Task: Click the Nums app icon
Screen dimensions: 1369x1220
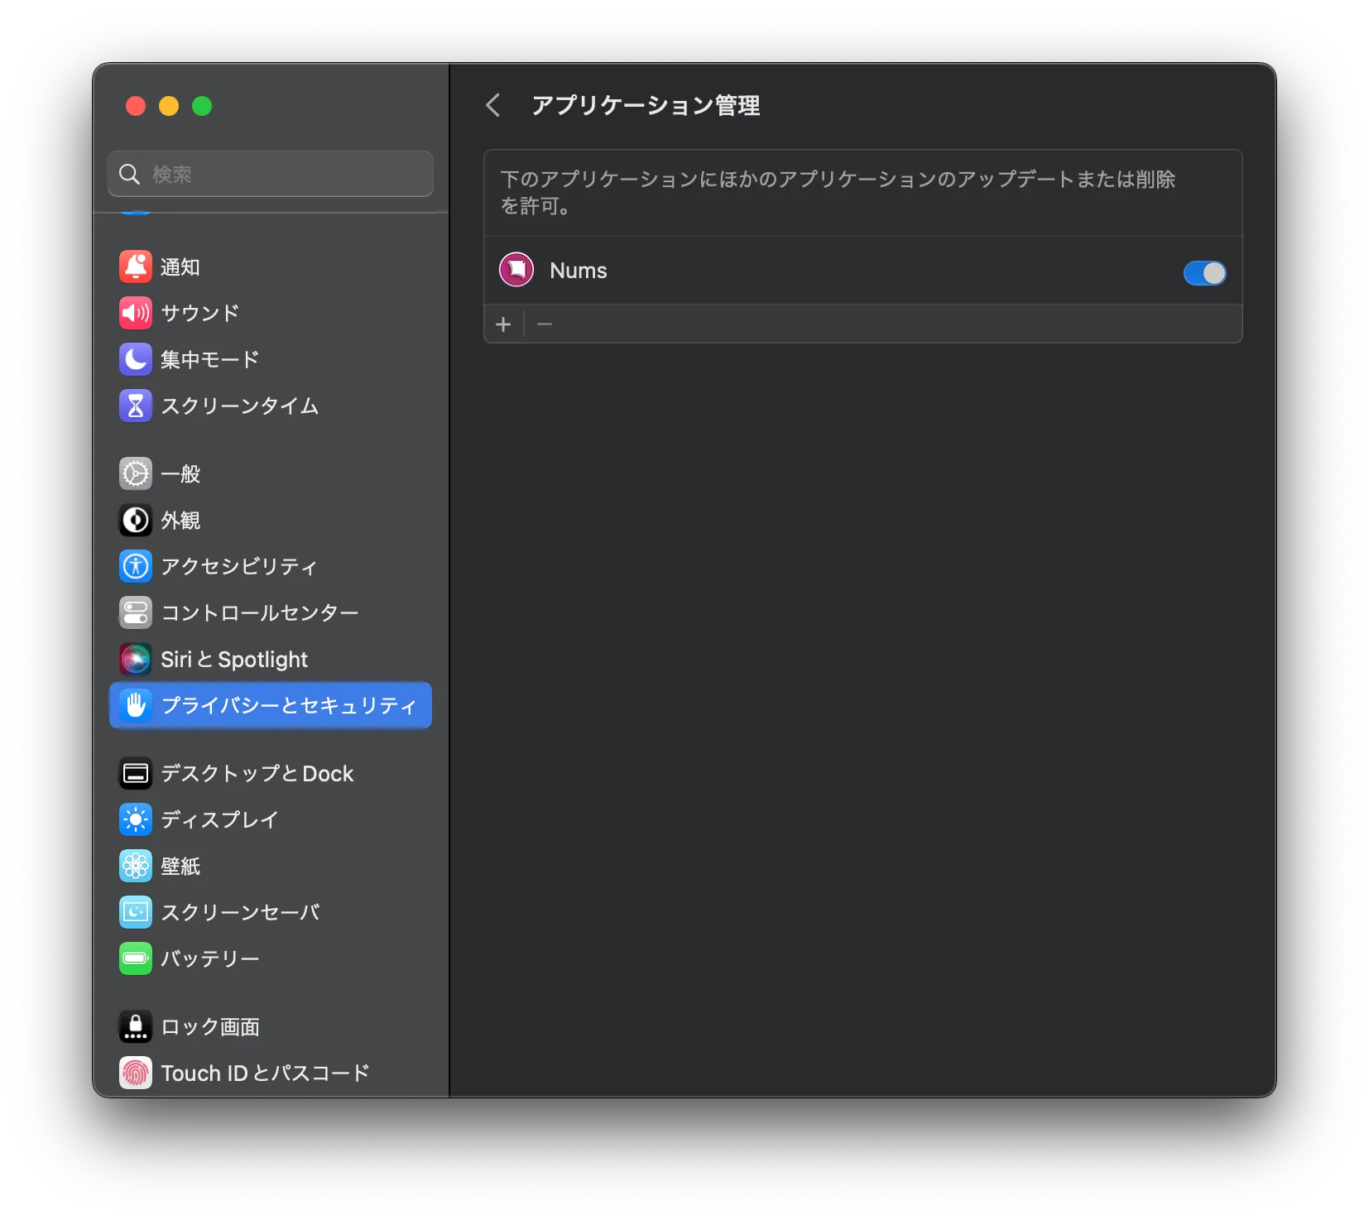Action: [516, 270]
